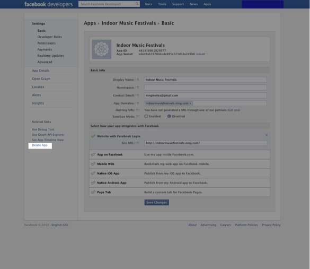Click the App on Facebook checkmark icon

pyautogui.click(x=93, y=154)
